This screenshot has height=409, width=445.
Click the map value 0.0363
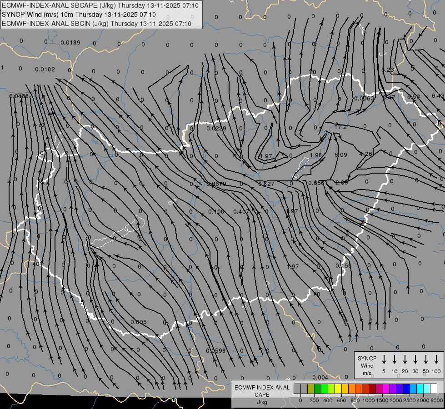point(364,99)
